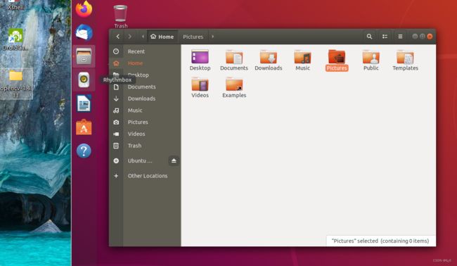Launch Thunderbird mail from the dock

pos(84,32)
